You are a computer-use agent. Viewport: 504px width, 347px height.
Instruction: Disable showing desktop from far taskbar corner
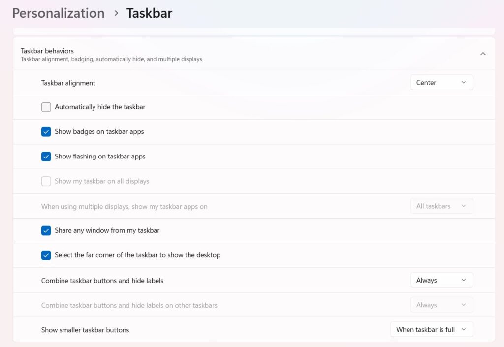point(46,255)
